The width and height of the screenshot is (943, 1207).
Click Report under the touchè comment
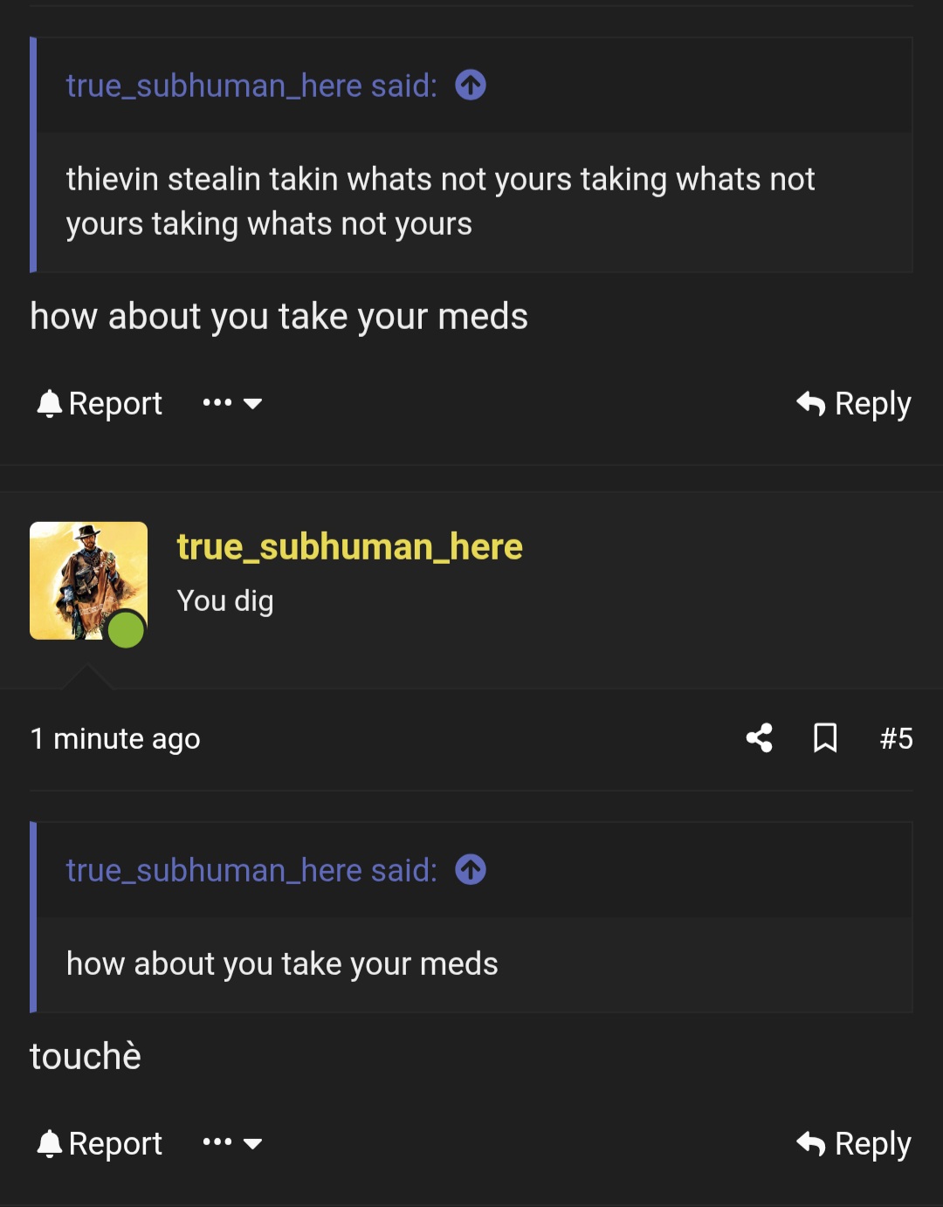coord(114,1143)
